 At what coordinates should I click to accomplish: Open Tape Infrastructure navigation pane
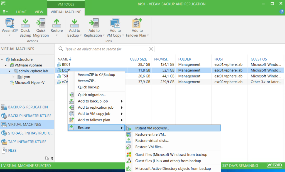tap(27, 142)
